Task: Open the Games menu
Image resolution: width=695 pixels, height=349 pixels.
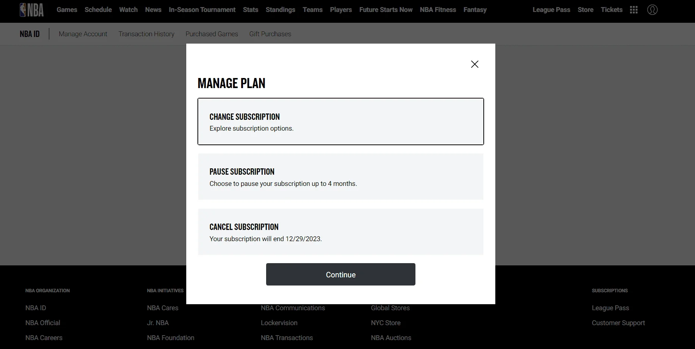Action: pos(67,10)
